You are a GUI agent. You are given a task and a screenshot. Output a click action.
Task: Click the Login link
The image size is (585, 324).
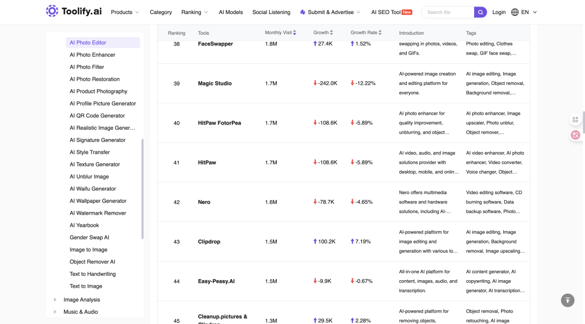tap(499, 12)
